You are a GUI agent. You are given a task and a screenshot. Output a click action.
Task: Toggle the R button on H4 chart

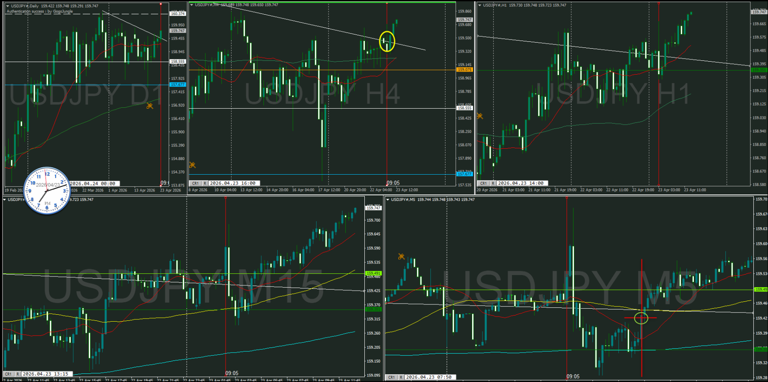[x=205, y=183]
